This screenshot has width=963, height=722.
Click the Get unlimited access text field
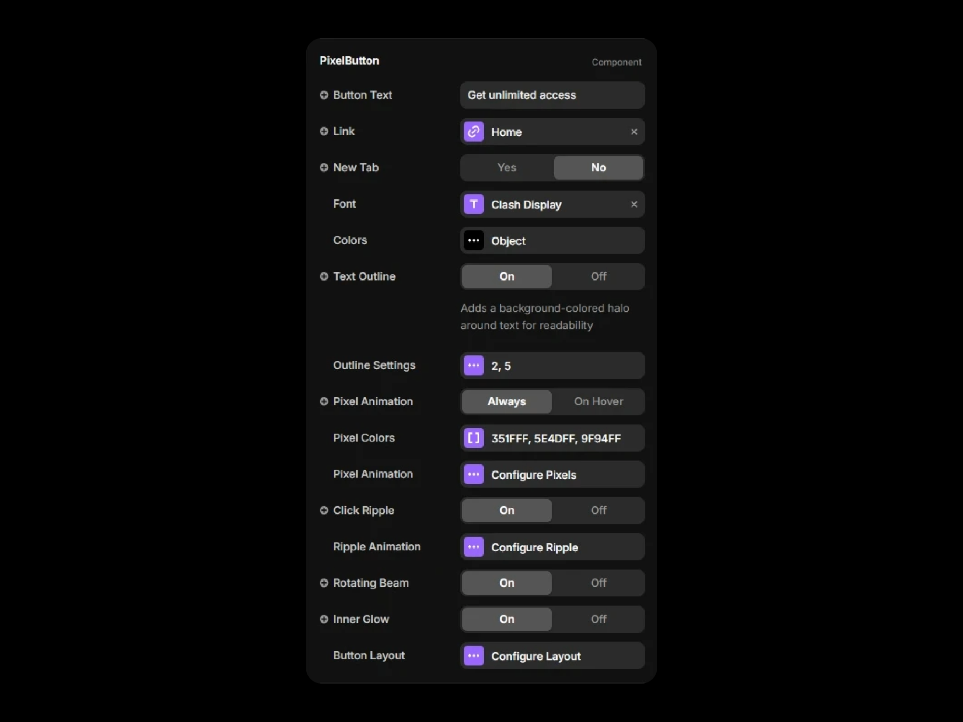(551, 95)
